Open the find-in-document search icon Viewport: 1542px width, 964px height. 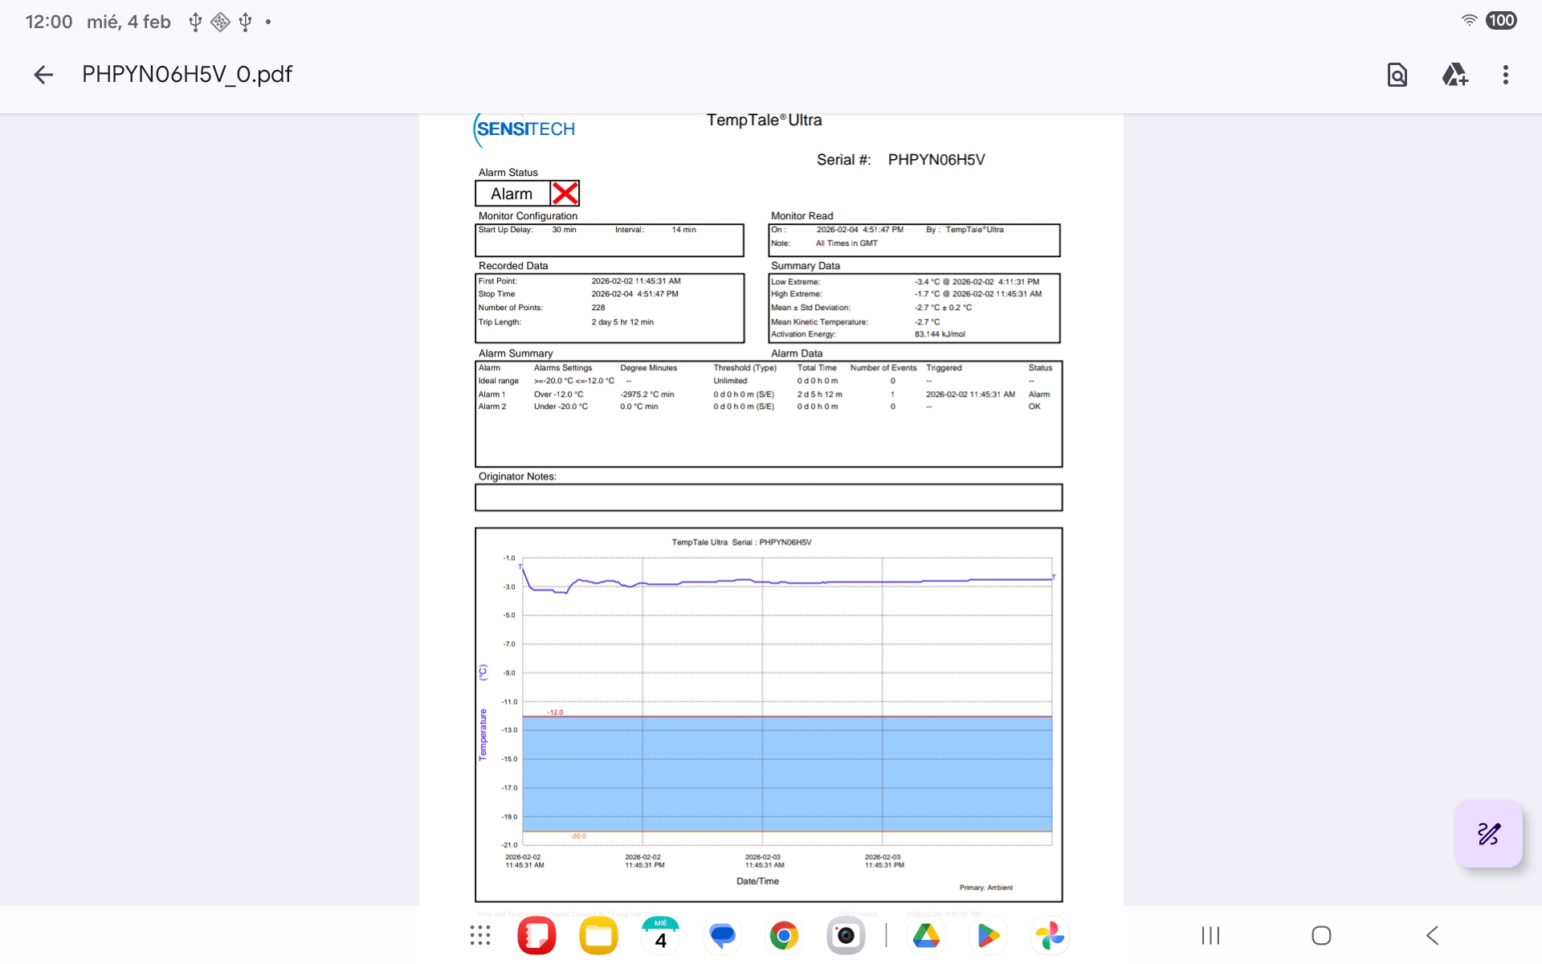1397,75
